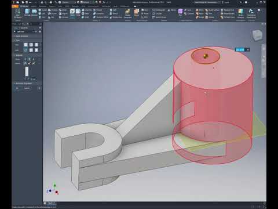278x209 pixels.
Task: Edit the in-canvas hole dimension value
Action: [x=240, y=50]
